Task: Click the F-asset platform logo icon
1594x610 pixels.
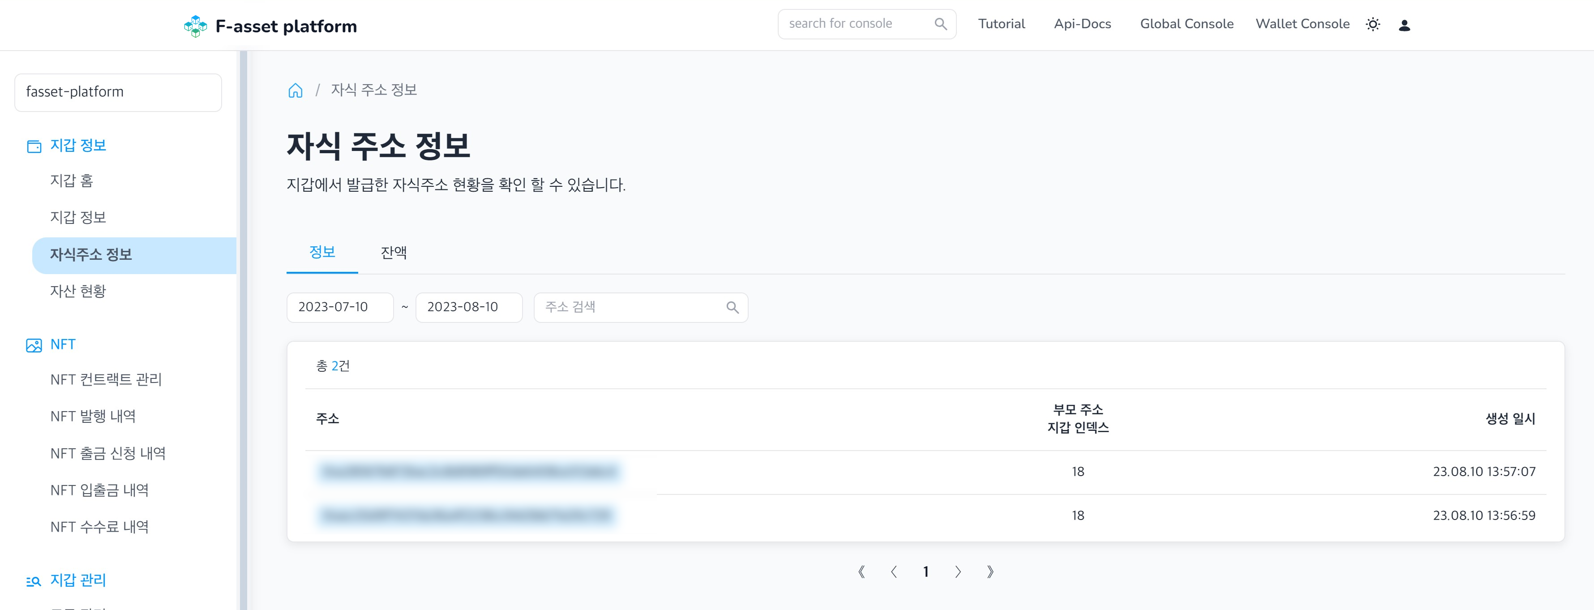Action: coord(196,26)
